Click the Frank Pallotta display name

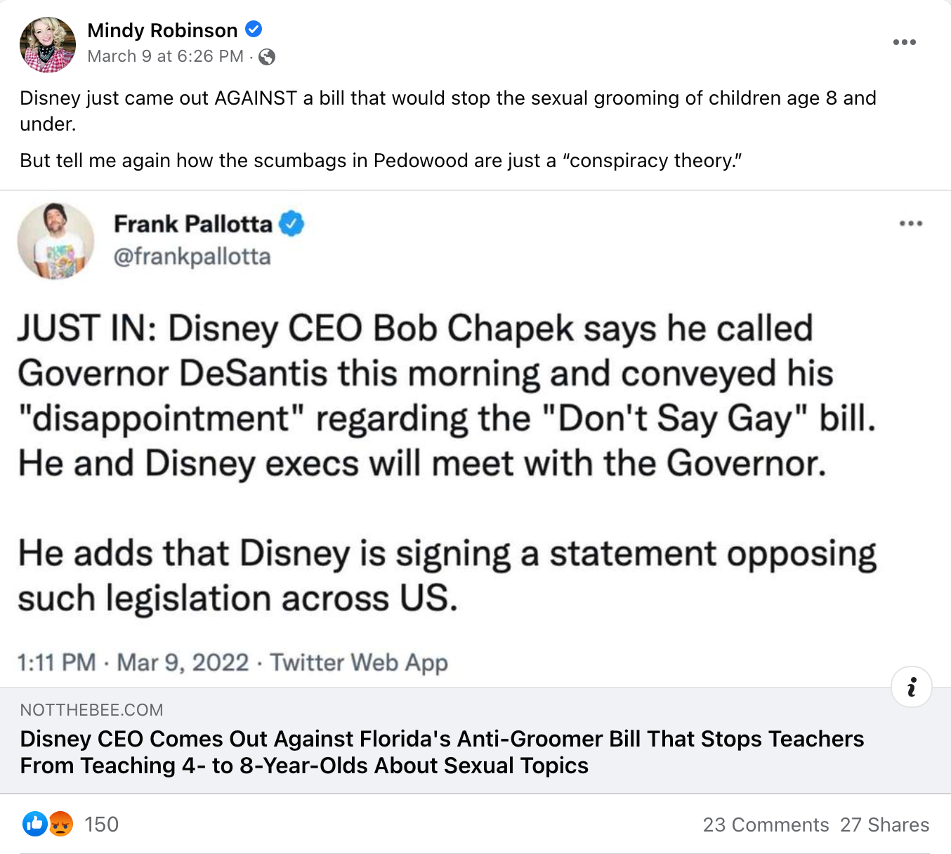pos(192,224)
